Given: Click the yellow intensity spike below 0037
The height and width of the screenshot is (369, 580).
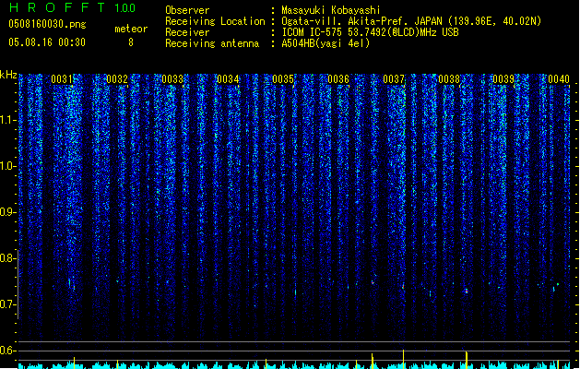Looking at the screenshot, I should (x=403, y=359).
